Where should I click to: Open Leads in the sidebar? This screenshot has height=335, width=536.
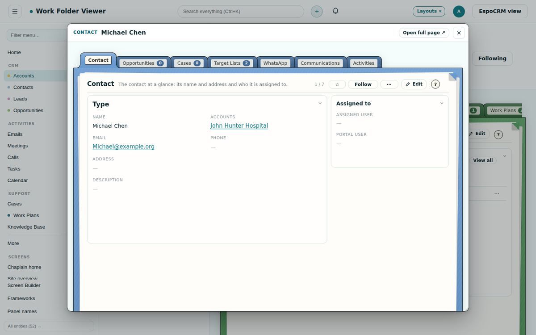coord(20,99)
